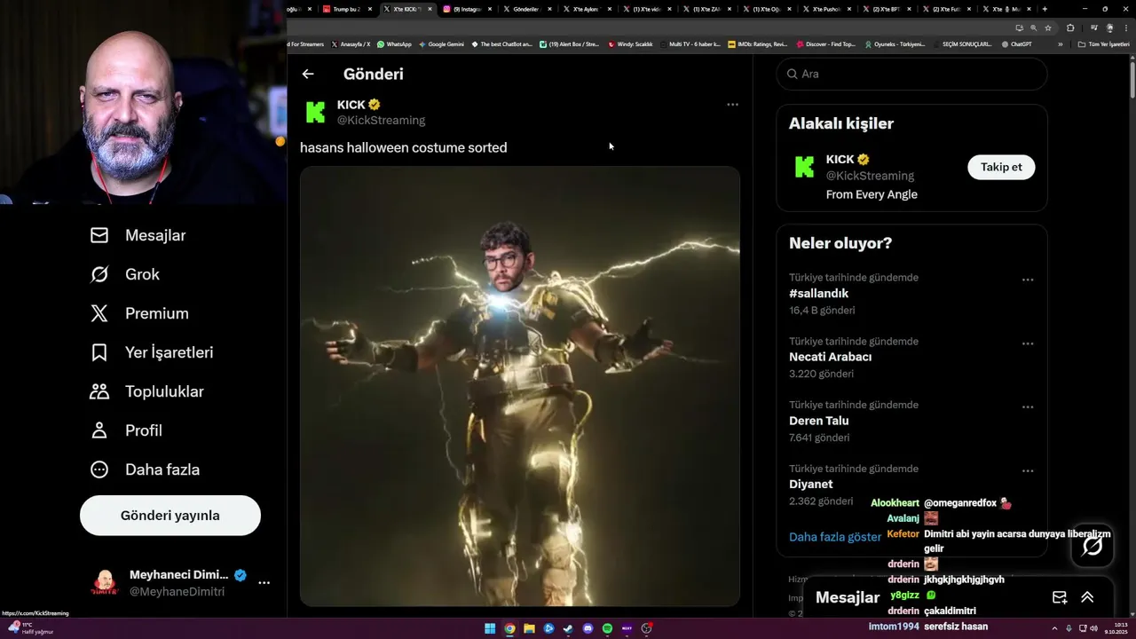This screenshot has width=1136, height=639.
Task: Show more bookmarks with the overflow chevron
Action: point(1060,44)
